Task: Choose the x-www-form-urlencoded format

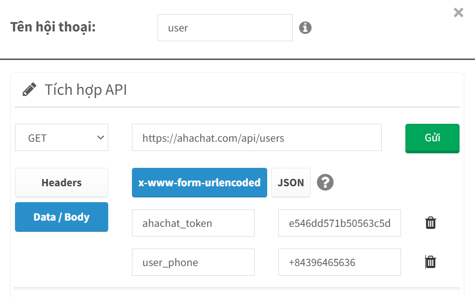Action: [200, 183]
